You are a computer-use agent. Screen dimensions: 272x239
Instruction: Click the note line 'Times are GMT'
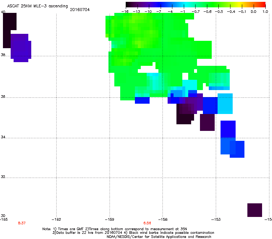point(71,229)
